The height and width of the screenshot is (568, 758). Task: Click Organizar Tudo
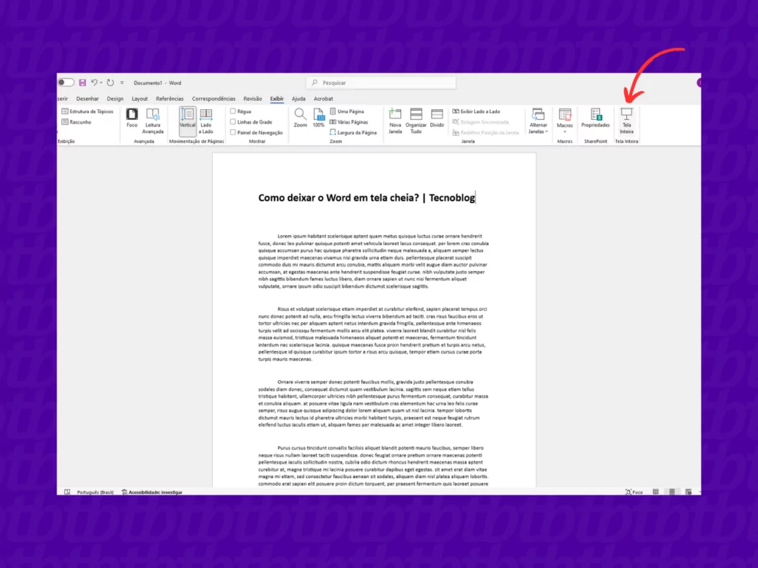[415, 121]
